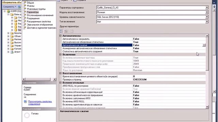Select Включены идентификаторы в кавычках row
The width and height of the screenshot is (218, 122).
[134, 105]
